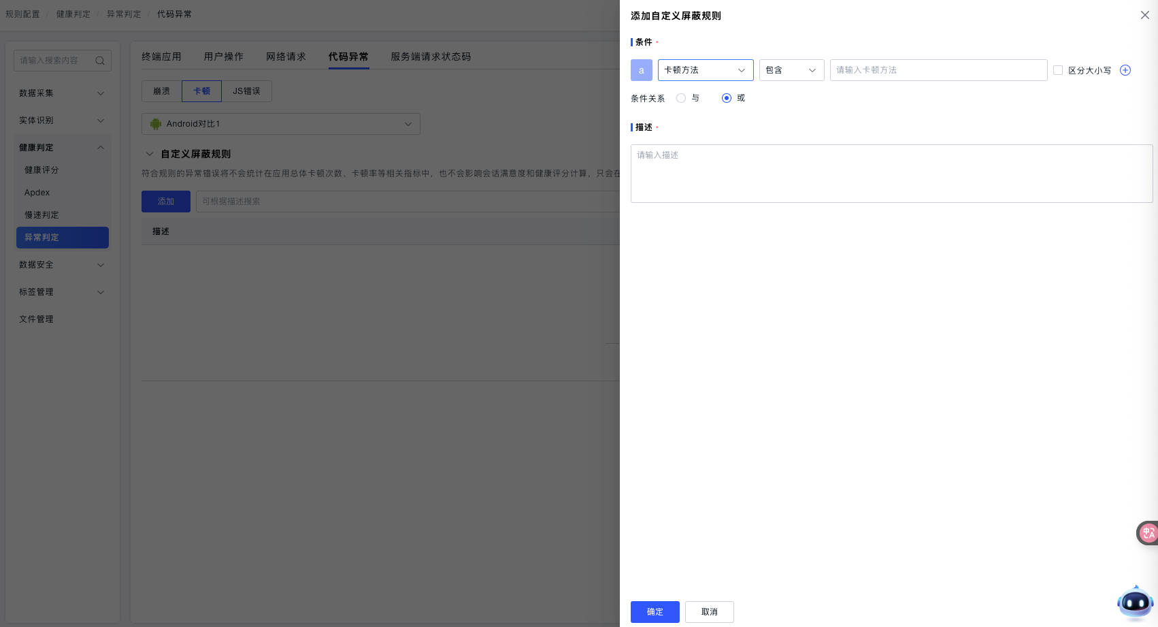Click the condition label 'a' badge
The width and height of the screenshot is (1158, 627).
(x=641, y=70)
